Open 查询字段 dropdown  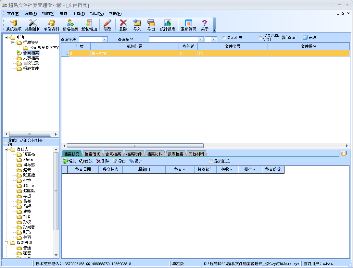(105, 39)
